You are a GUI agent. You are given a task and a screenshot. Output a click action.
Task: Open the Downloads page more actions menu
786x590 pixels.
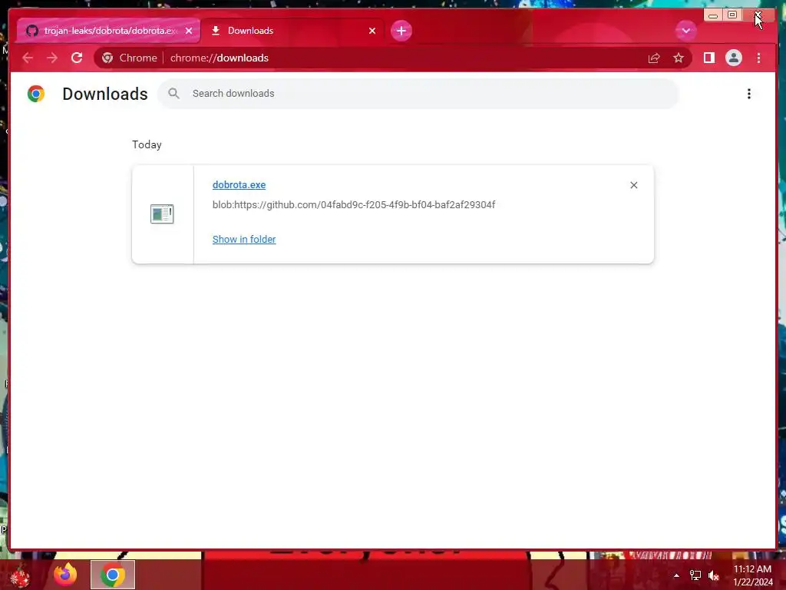(748, 94)
